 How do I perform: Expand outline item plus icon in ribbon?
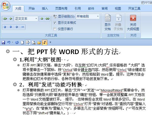[x=17, y=27]
